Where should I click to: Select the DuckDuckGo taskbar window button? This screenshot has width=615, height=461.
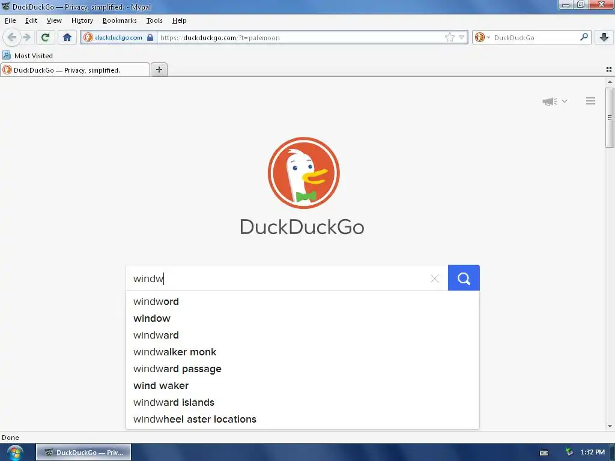pyautogui.click(x=83, y=453)
